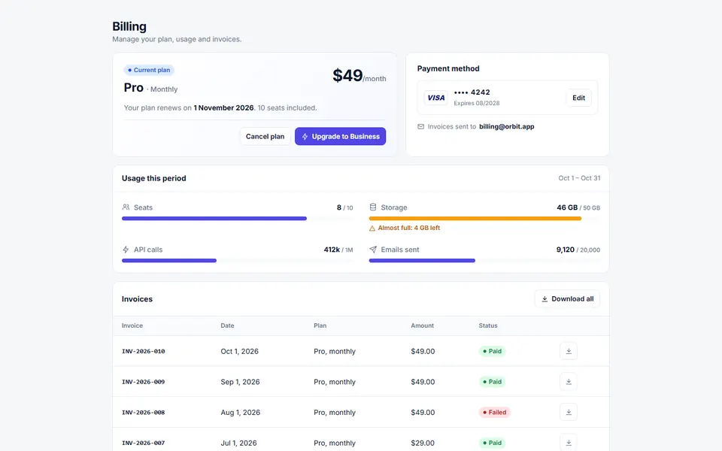Download the failed INV-2026-008 invoice
Screen dimensions: 722x451
click(x=569, y=413)
